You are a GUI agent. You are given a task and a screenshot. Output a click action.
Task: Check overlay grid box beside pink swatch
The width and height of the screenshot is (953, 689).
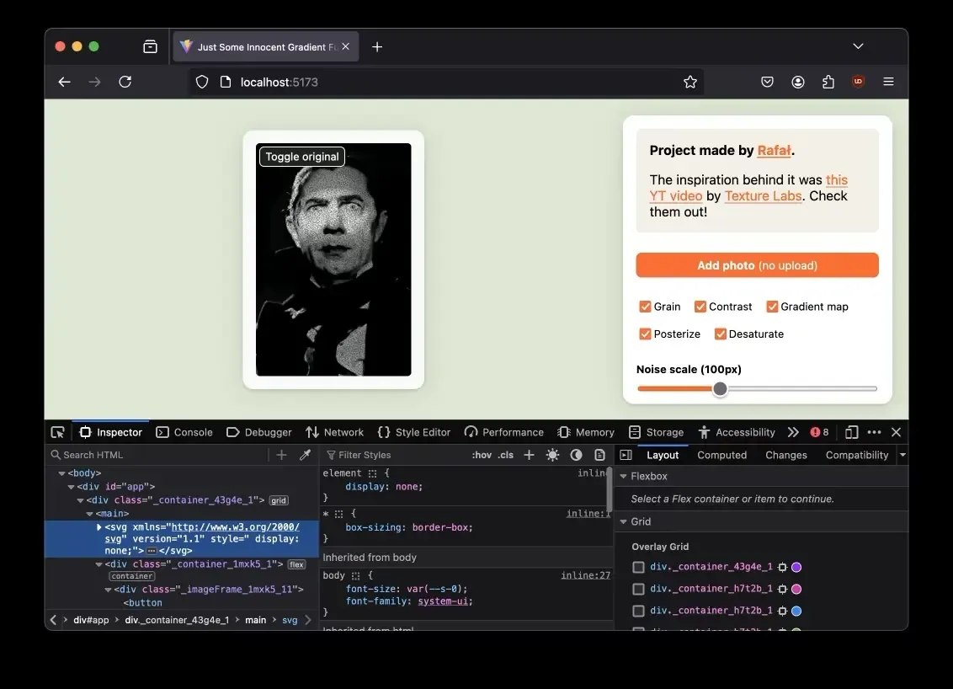(638, 589)
